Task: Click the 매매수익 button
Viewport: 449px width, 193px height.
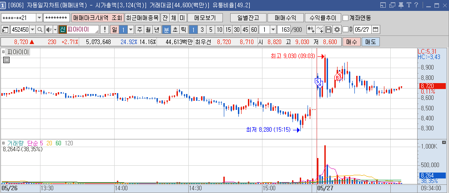Action: click(285, 18)
